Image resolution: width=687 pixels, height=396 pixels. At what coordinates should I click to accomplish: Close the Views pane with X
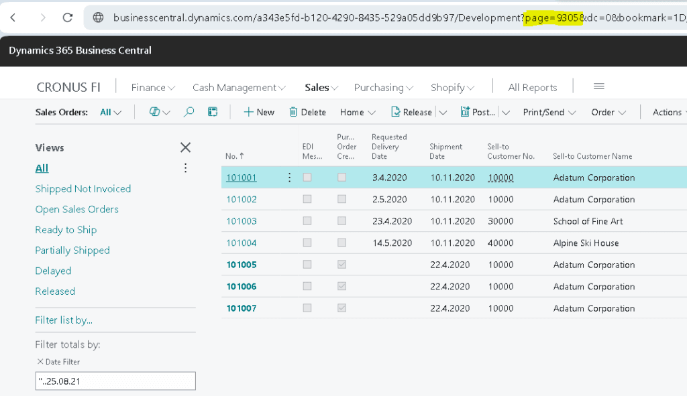pyautogui.click(x=186, y=147)
